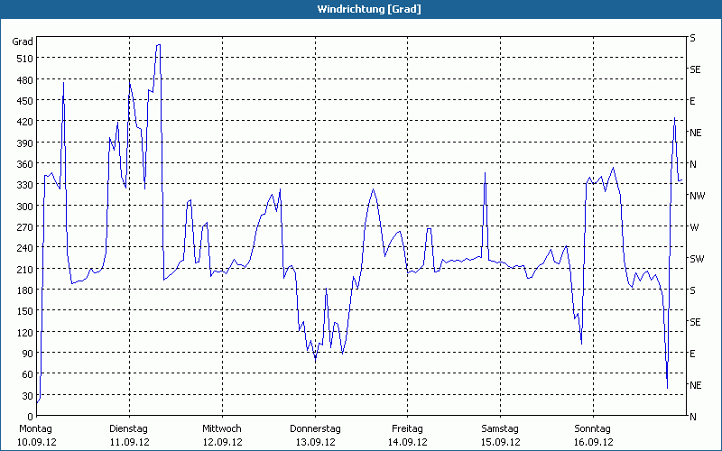The image size is (722, 451).
Task: Pick the 360 degree axis label
Action: point(25,164)
